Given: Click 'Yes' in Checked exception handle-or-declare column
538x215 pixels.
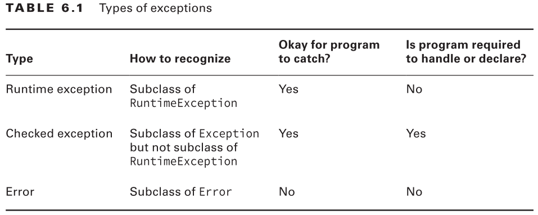Looking at the screenshot, I should 416,133.
